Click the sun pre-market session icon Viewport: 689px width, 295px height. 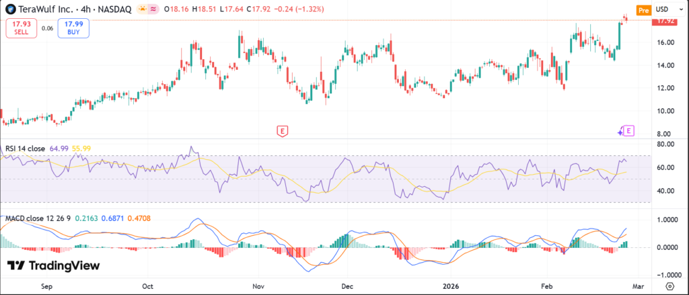click(142, 10)
